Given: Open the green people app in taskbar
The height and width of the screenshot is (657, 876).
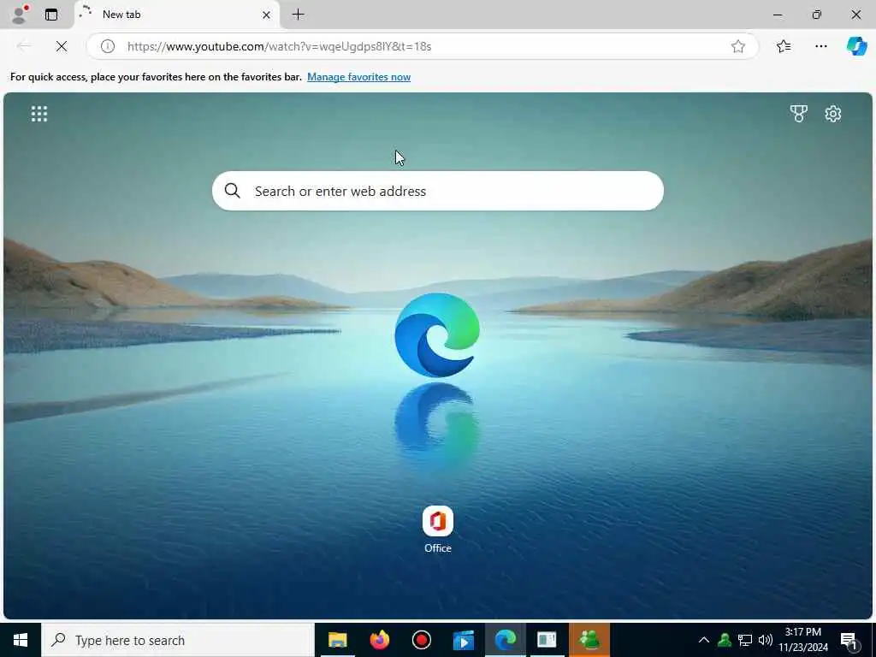Looking at the screenshot, I should pos(589,640).
